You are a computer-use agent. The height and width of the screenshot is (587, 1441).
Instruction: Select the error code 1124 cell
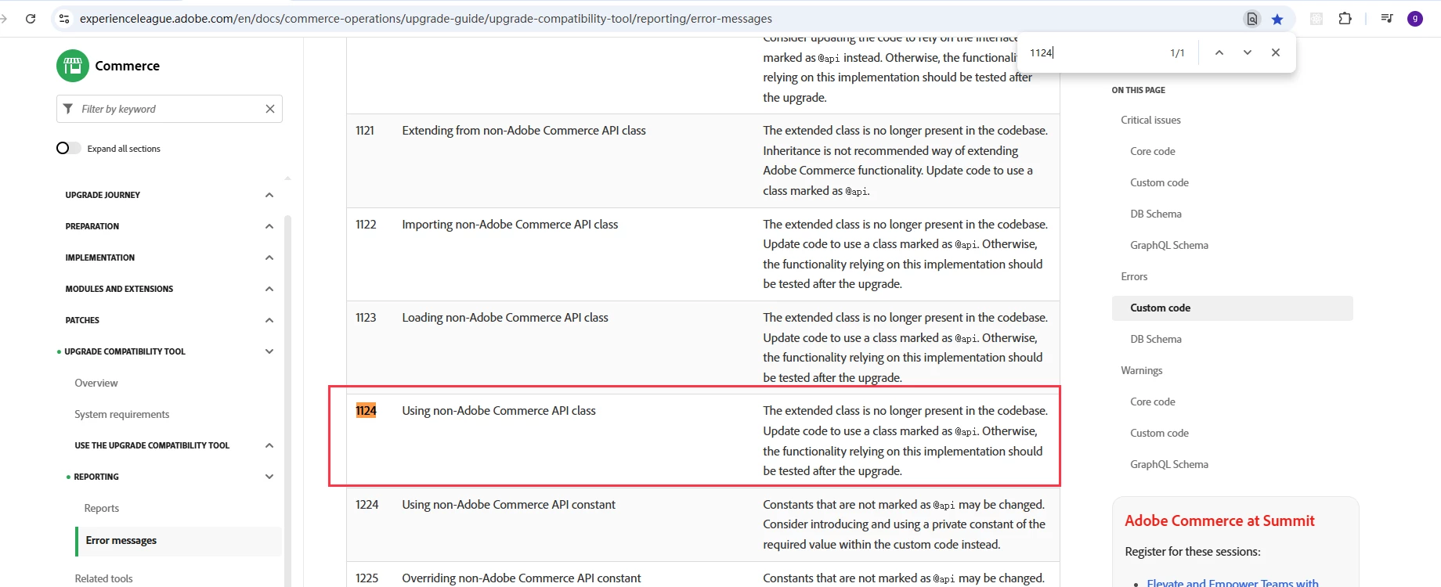point(367,411)
